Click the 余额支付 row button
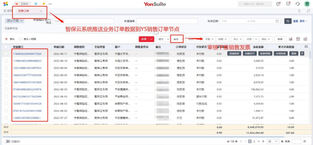Screen dimensions: 313x145 250,54
